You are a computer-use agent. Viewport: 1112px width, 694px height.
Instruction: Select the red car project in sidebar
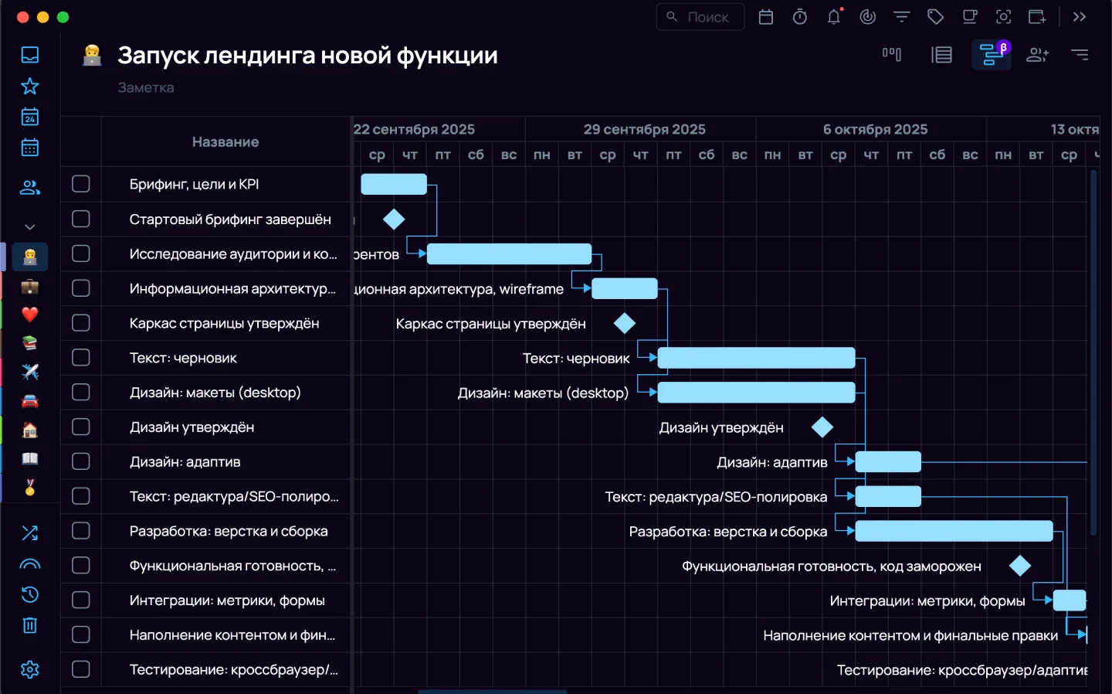30,401
